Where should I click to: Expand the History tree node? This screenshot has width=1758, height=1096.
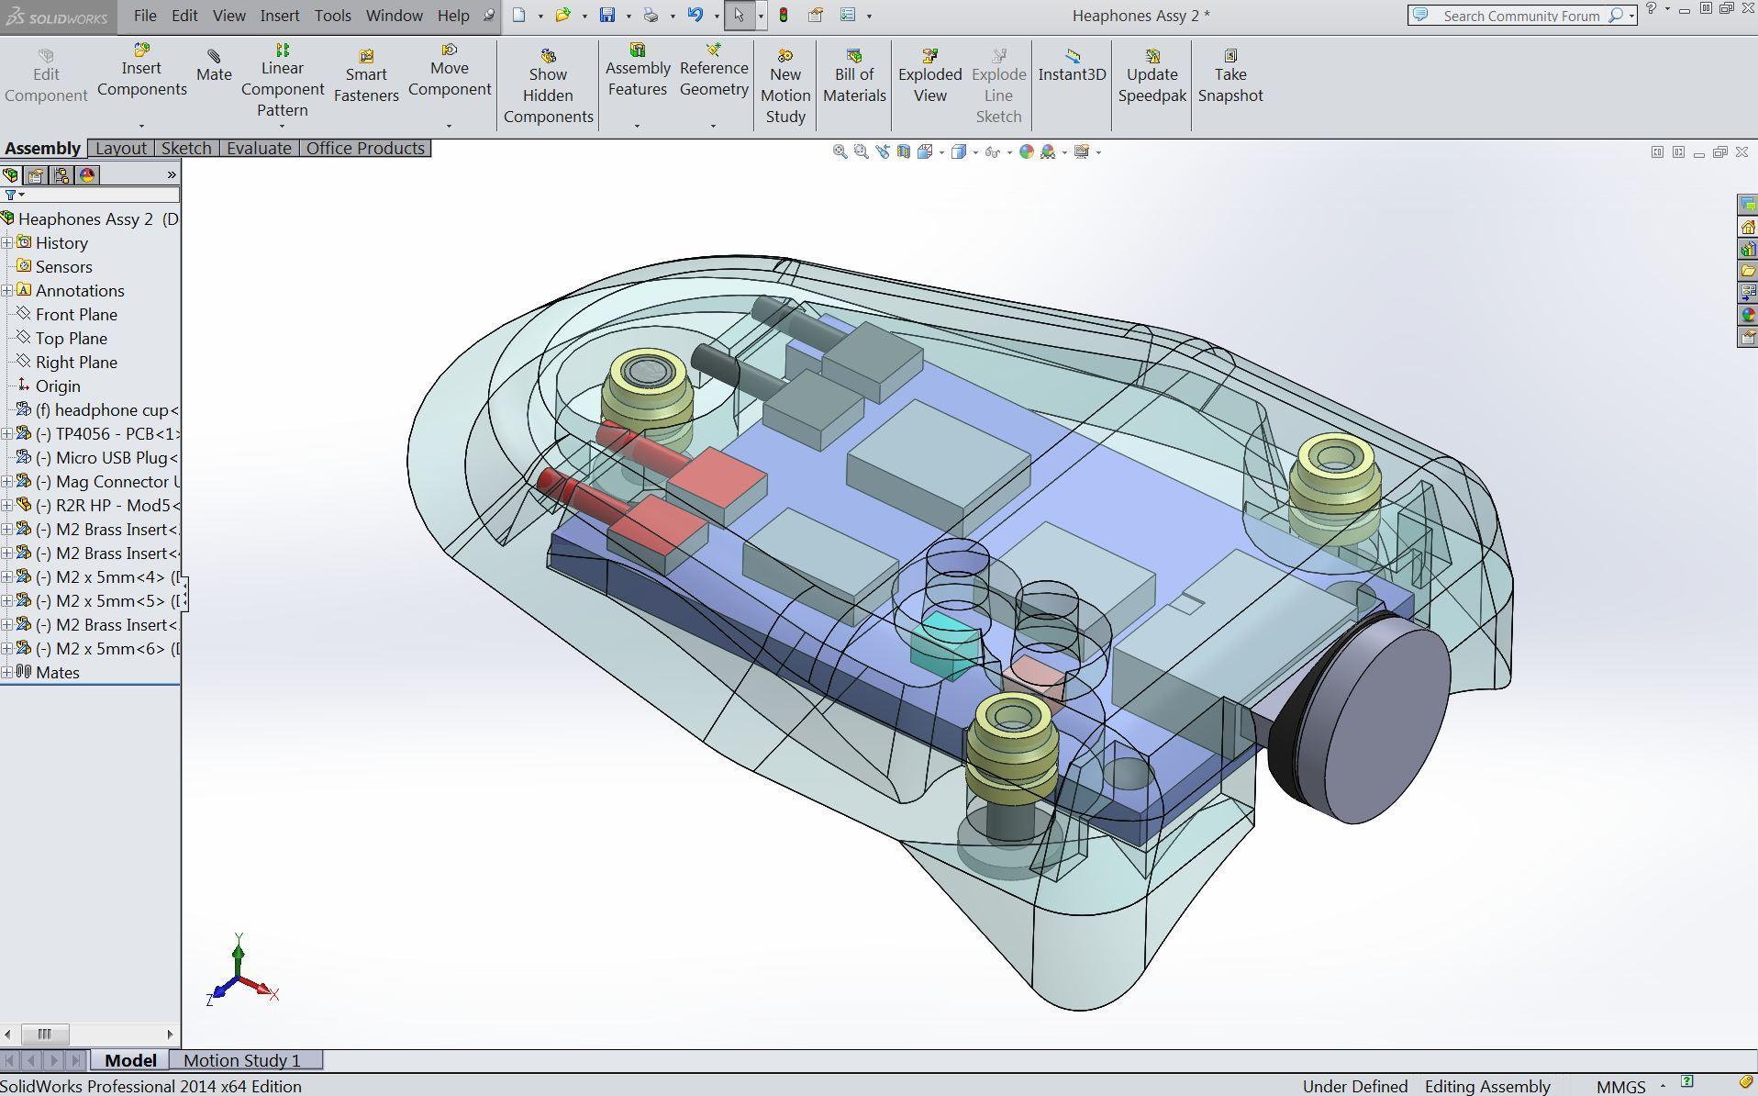tap(6, 242)
